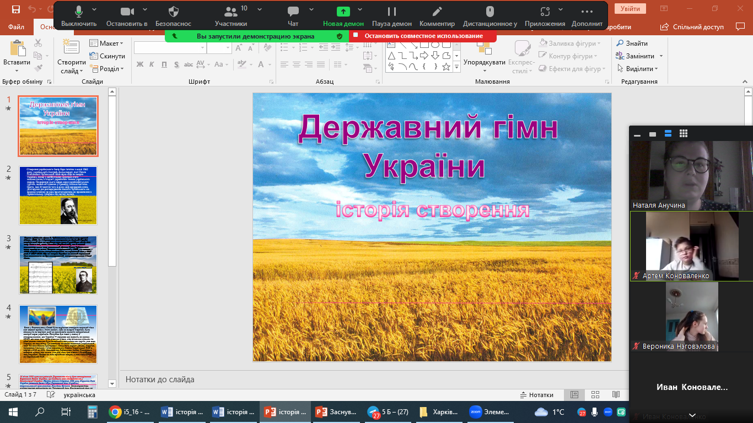Toggle underline П formatting
The image size is (753, 423).
[164, 64]
